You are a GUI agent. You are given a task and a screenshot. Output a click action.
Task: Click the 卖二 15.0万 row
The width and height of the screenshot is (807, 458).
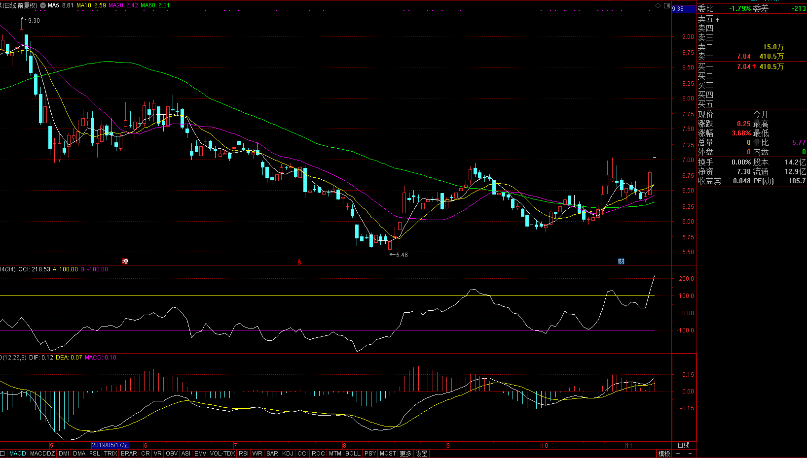(x=752, y=47)
